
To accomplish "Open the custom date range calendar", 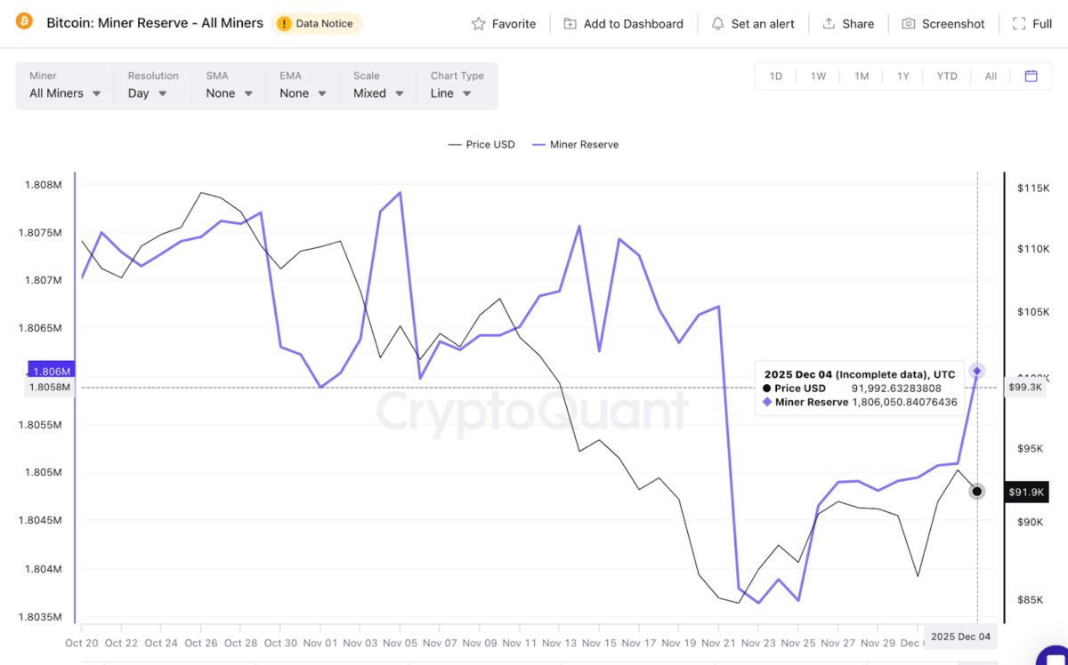I will [1031, 76].
